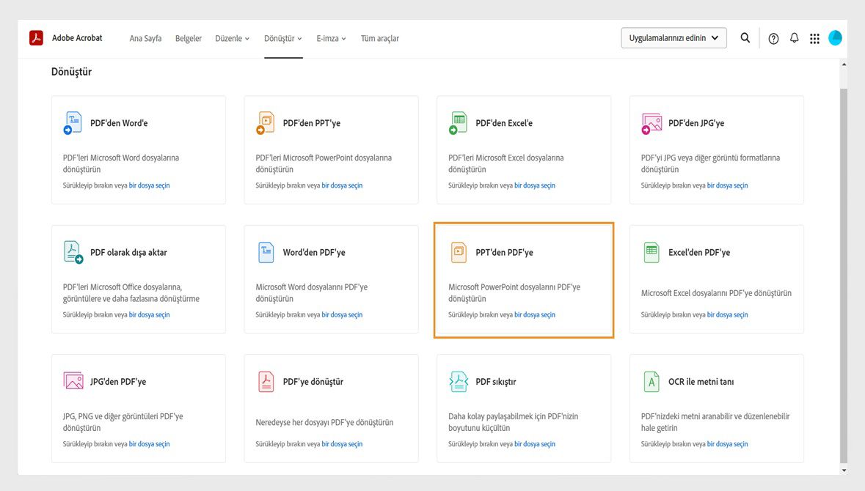Click the vertical scrollbar down arrow
This screenshot has width=865, height=491.
[x=844, y=470]
